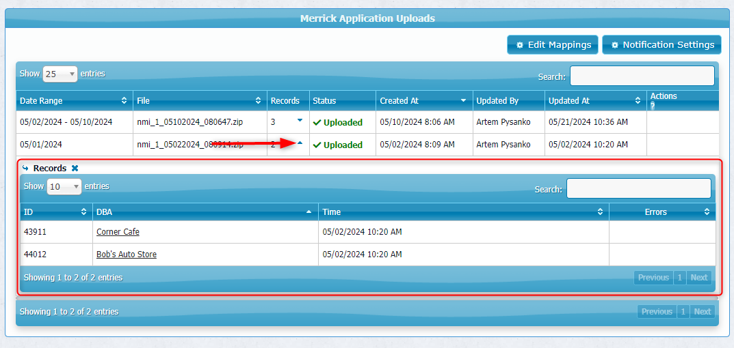
Task: Open the Bob's Auto Store link
Action: point(127,255)
